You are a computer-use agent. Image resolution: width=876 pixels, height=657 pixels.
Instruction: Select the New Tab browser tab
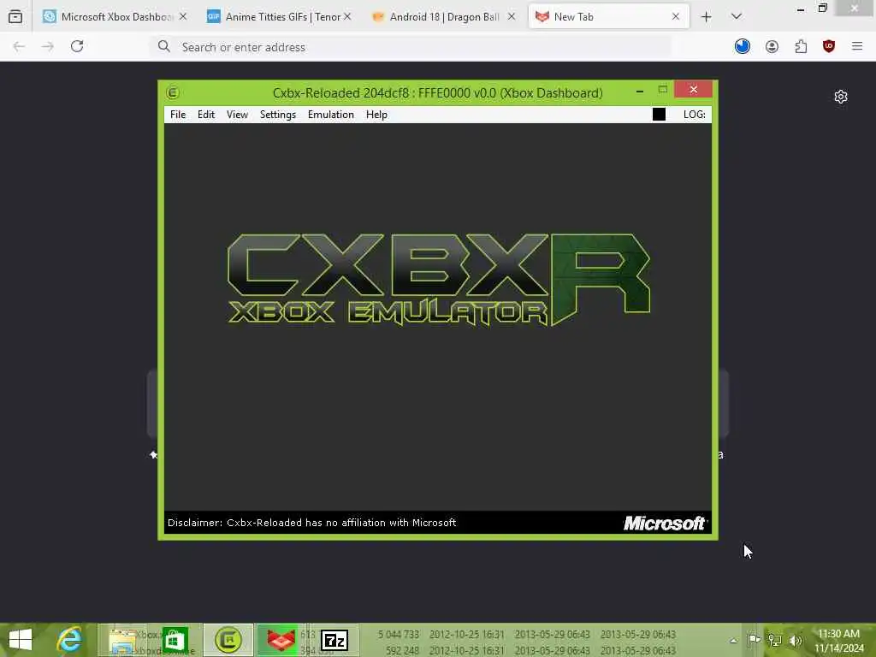coord(608,17)
